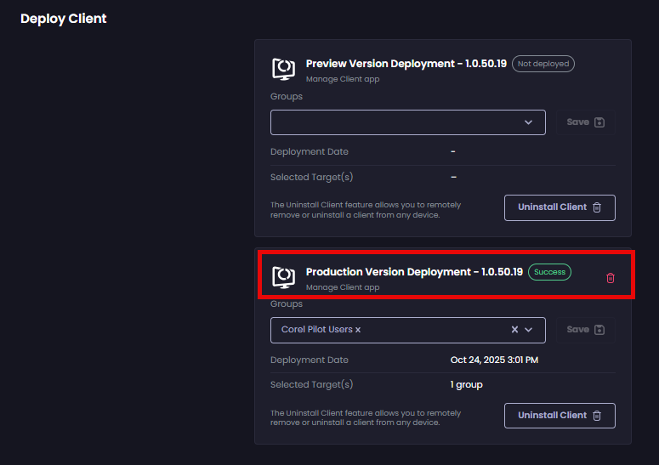Remove the Corel Pilot Users tag via its x

point(358,330)
